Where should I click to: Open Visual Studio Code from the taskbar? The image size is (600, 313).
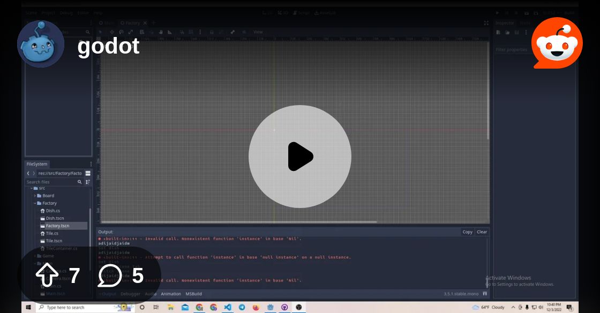click(228, 307)
